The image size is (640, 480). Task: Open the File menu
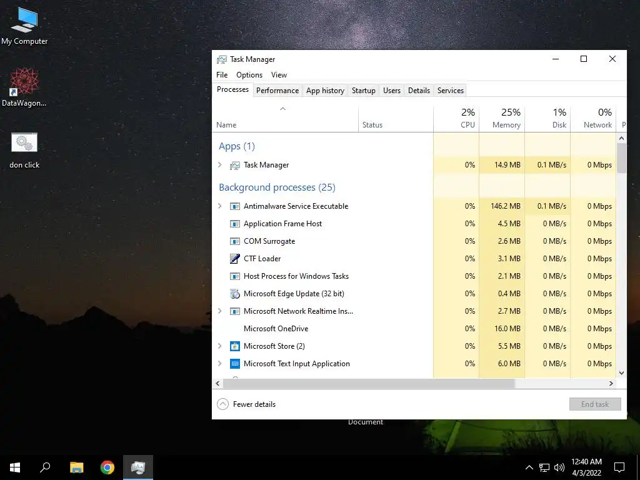tap(222, 75)
